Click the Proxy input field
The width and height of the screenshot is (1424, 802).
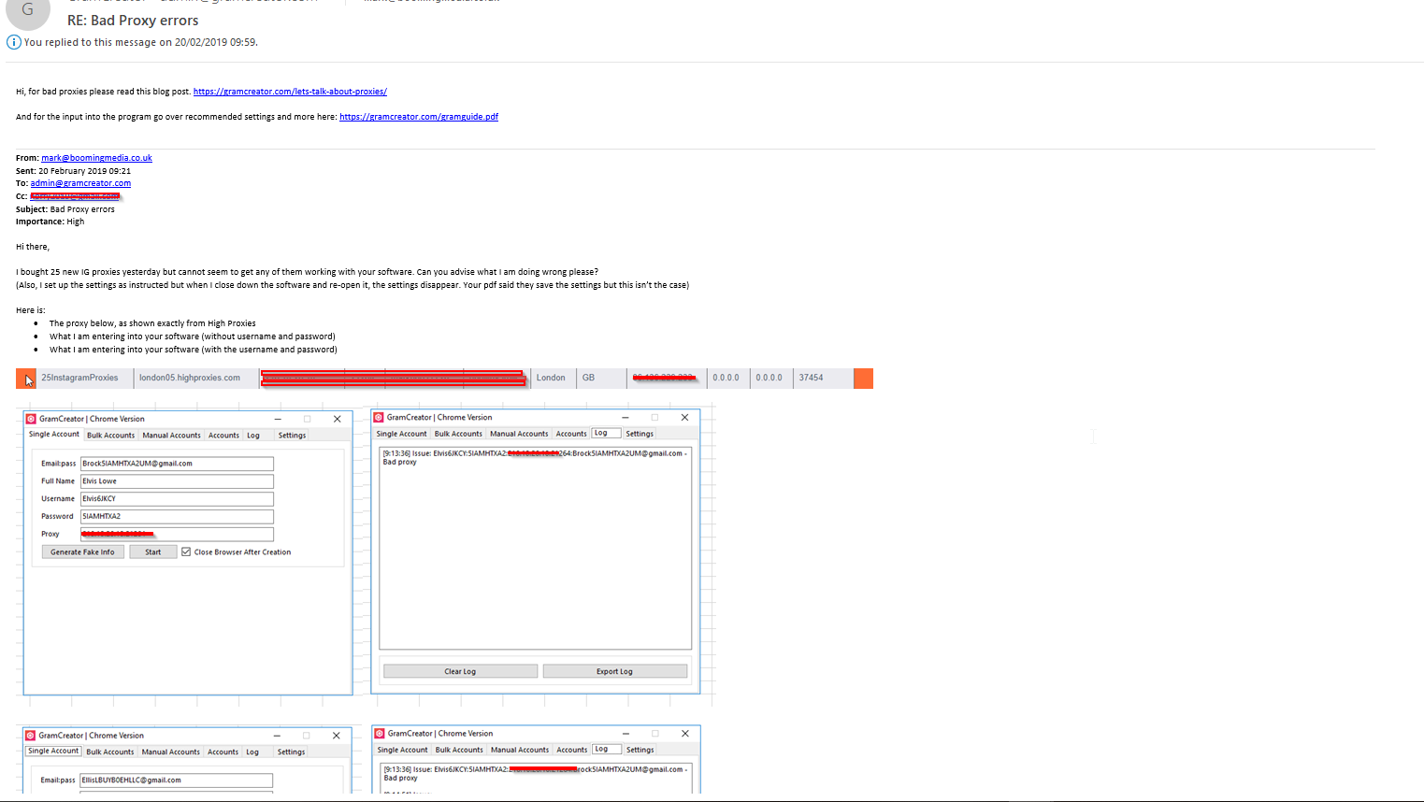click(177, 534)
